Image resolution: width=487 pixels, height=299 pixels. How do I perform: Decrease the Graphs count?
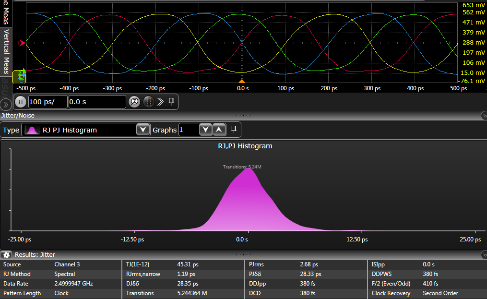click(205, 130)
